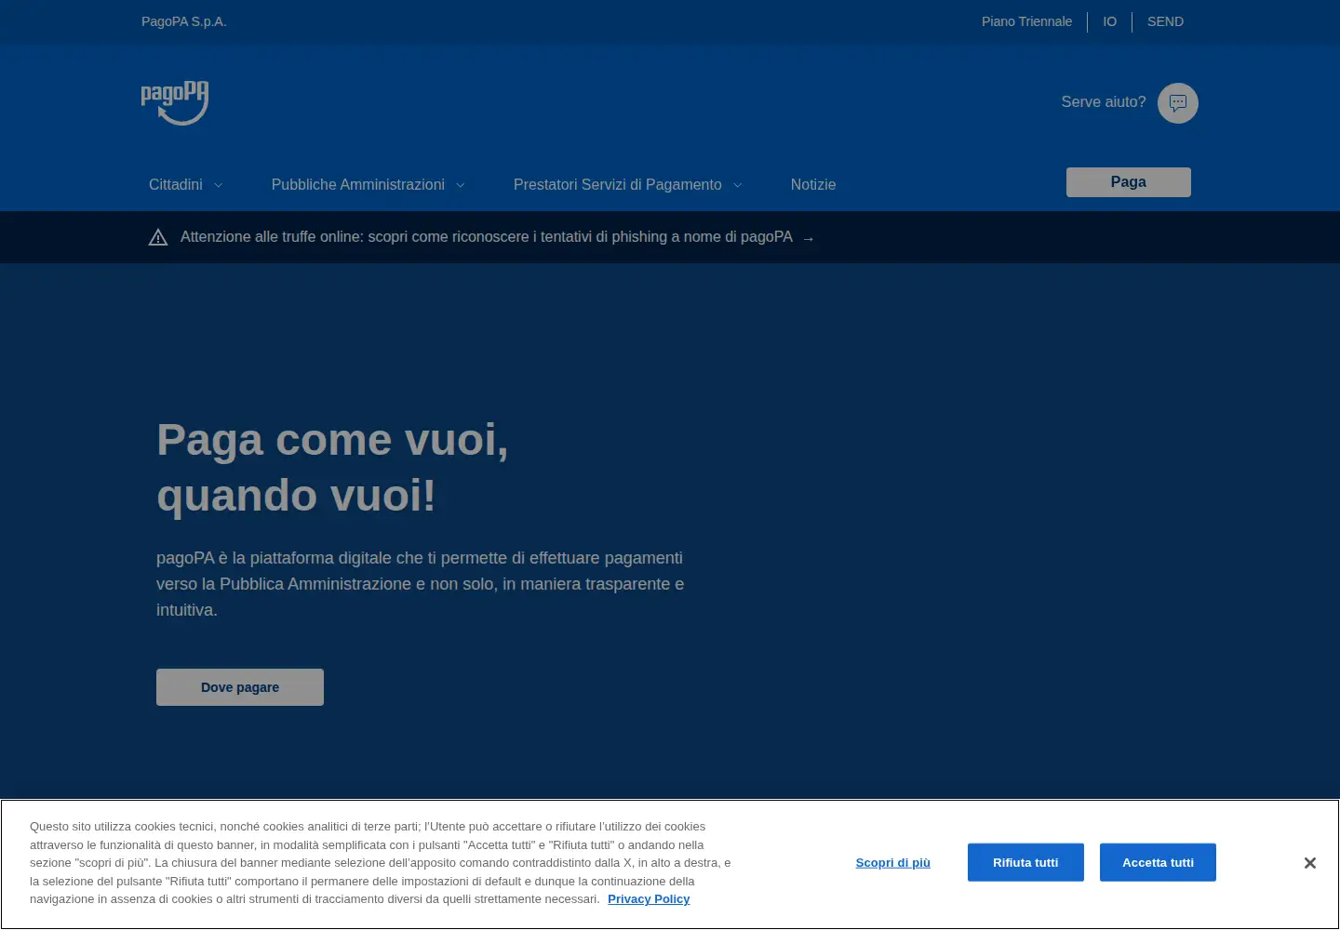Screen dimensions: 1340x930
Task: Expand the Pubbliche Amministrazioni menu
Action: point(368,185)
